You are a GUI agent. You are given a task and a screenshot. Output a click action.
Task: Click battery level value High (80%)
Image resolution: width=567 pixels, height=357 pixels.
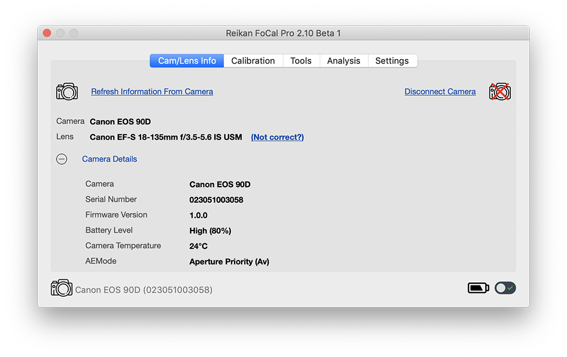tap(210, 231)
